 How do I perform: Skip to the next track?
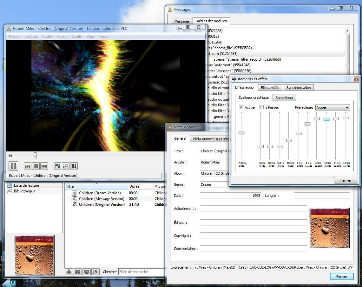[x=44, y=166]
